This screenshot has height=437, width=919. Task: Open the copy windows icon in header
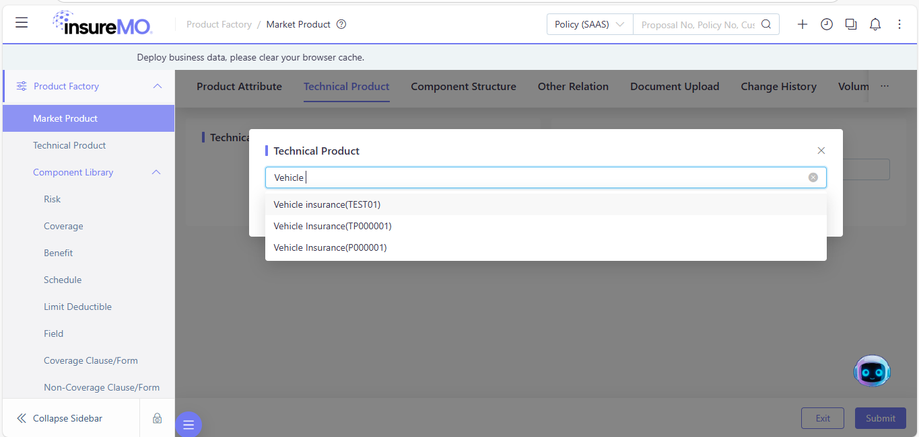851,24
